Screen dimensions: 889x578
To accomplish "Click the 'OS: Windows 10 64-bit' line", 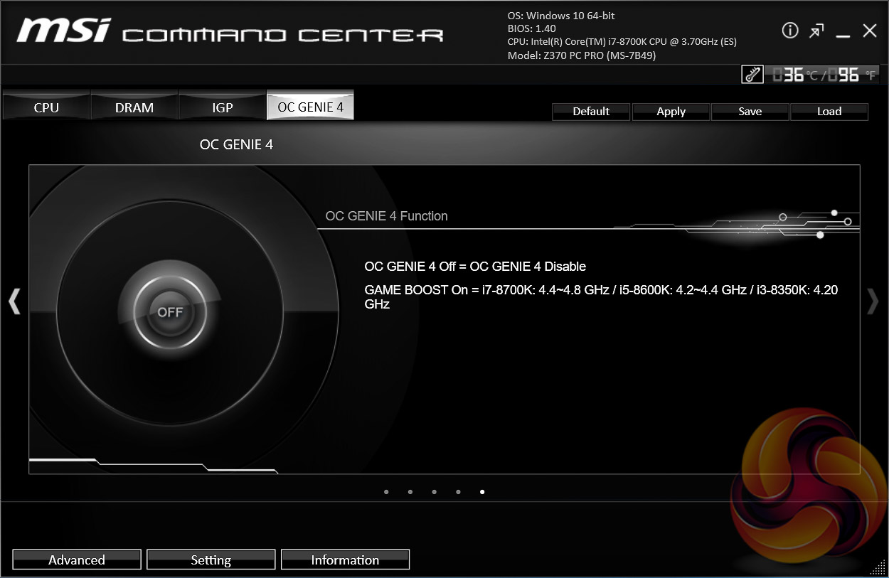I will (563, 16).
